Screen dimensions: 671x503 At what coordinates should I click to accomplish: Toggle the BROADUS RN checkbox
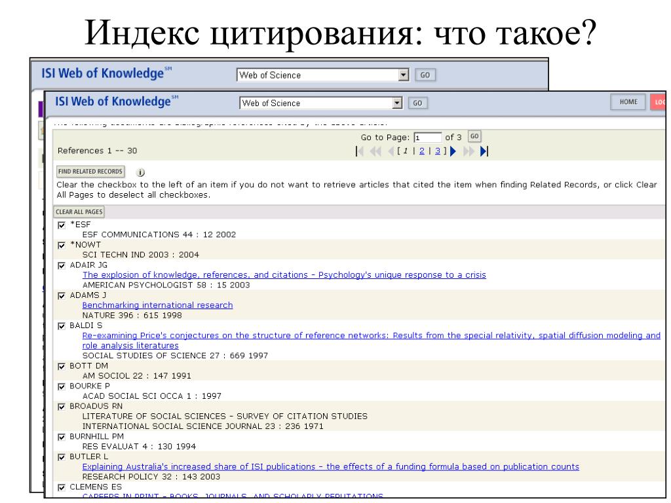tap(62, 406)
